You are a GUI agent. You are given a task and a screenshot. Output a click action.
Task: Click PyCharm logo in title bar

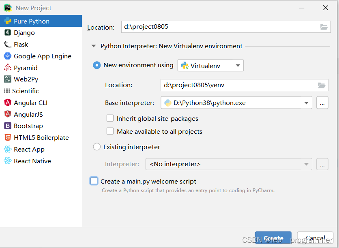pyautogui.click(x=8, y=8)
